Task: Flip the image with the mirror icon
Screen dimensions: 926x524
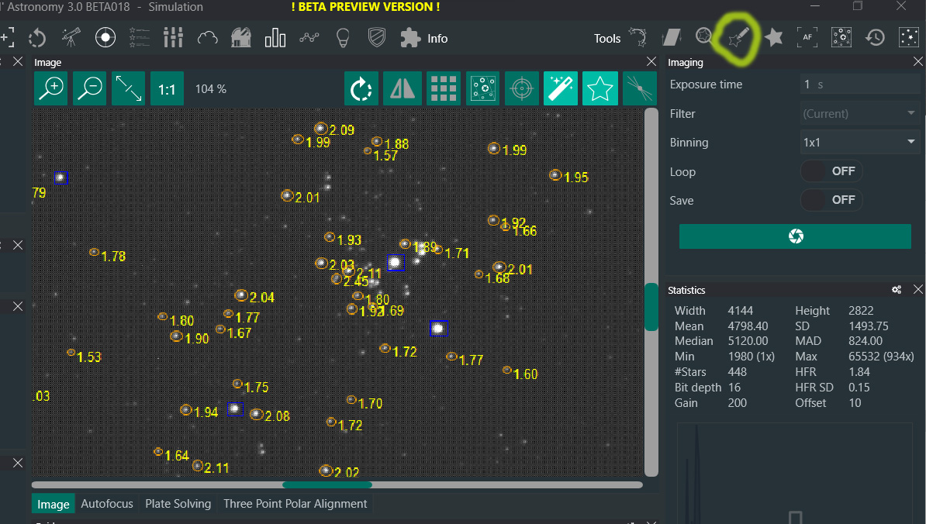Action: point(403,89)
